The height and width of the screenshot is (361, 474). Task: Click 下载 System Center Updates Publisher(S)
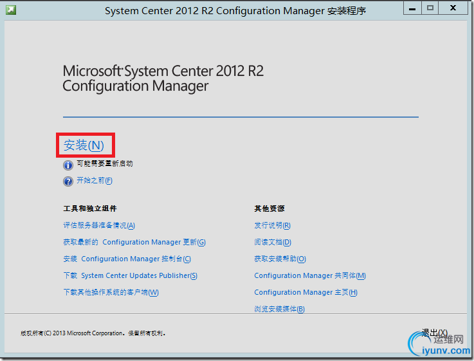[130, 276]
